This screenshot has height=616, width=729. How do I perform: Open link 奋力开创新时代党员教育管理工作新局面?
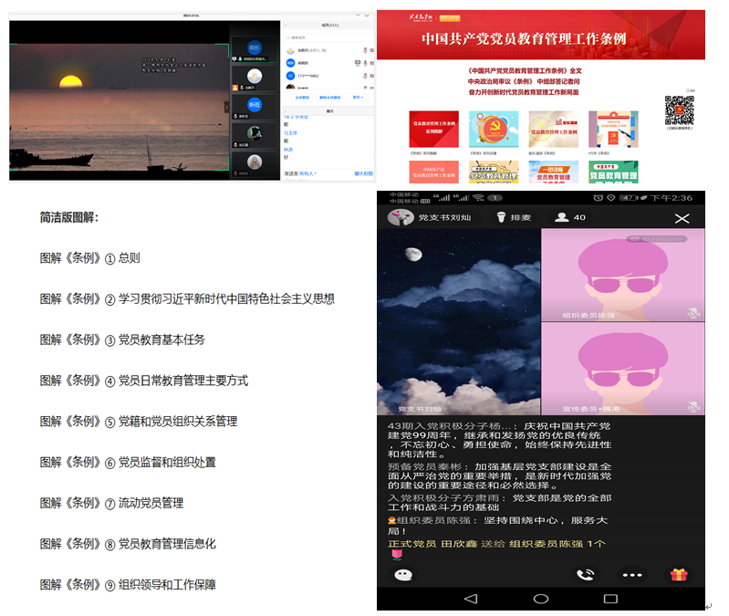point(524,92)
